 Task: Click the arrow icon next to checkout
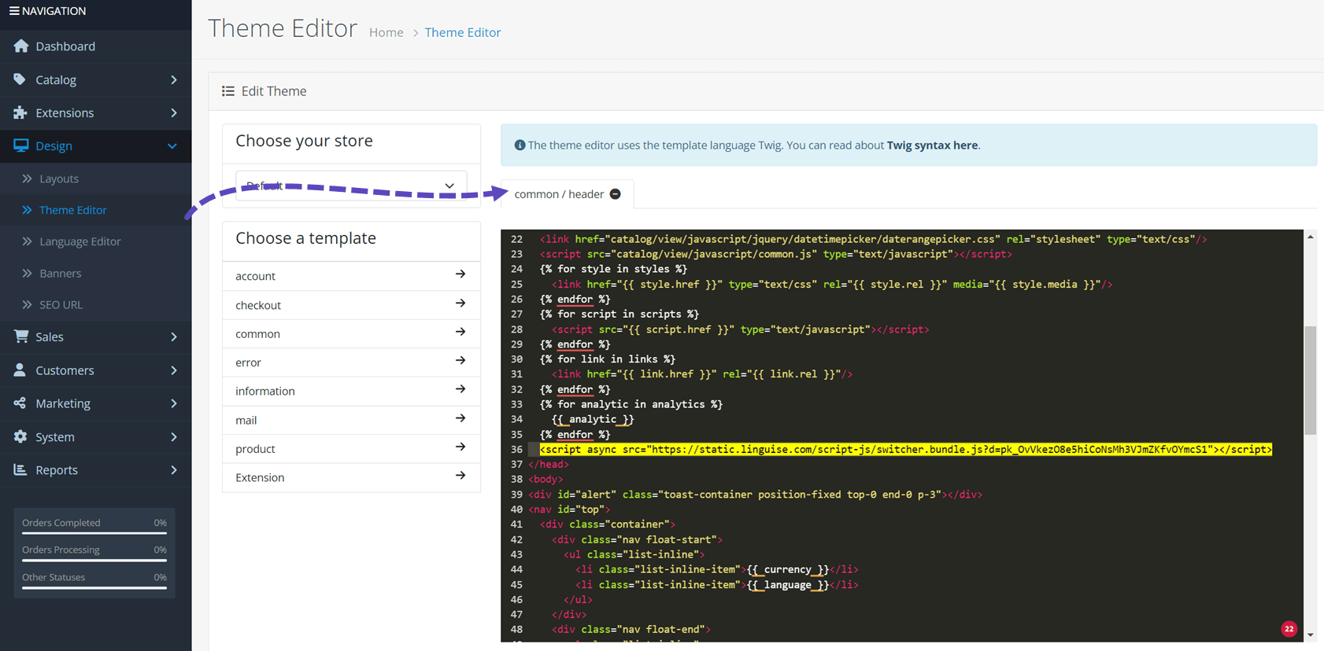[x=460, y=303]
